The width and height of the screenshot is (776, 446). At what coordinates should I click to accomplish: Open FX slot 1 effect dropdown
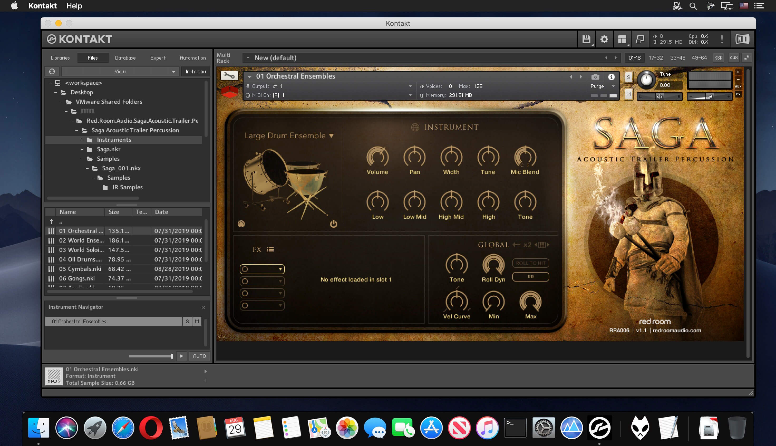(x=262, y=269)
